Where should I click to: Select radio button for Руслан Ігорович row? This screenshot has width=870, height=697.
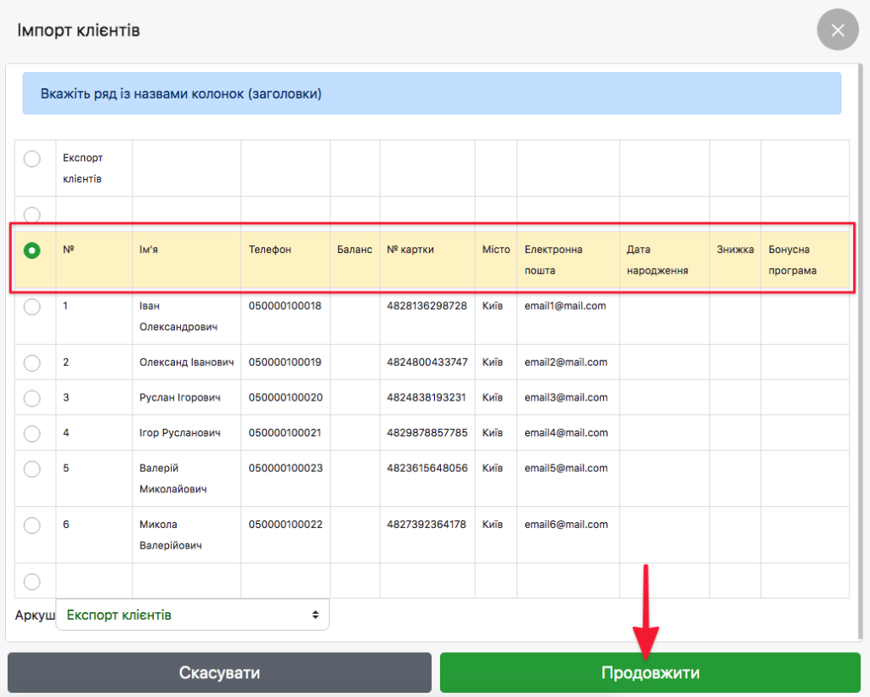pyautogui.click(x=31, y=398)
